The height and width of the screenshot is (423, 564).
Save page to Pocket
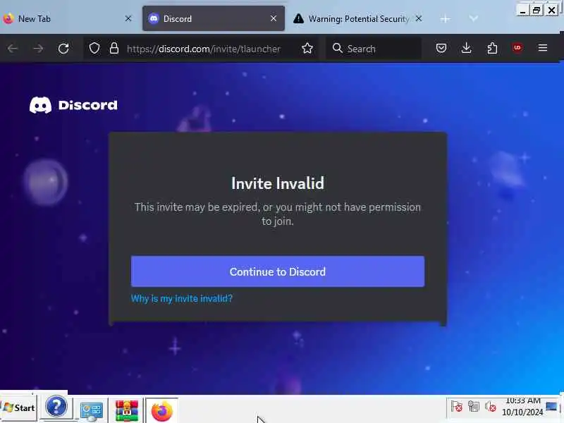click(x=441, y=48)
